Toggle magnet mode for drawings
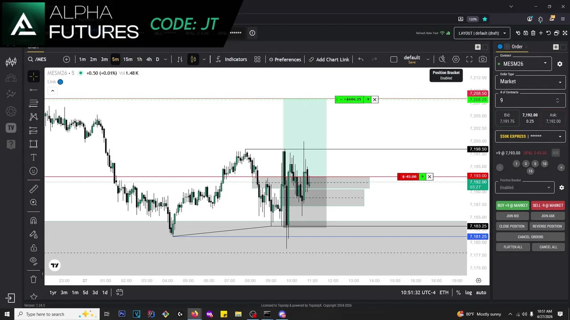The image size is (570, 320). pyautogui.click(x=33, y=220)
